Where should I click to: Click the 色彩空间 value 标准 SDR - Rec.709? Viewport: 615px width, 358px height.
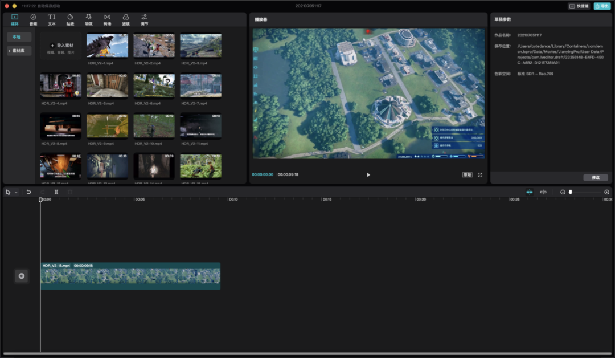click(535, 74)
